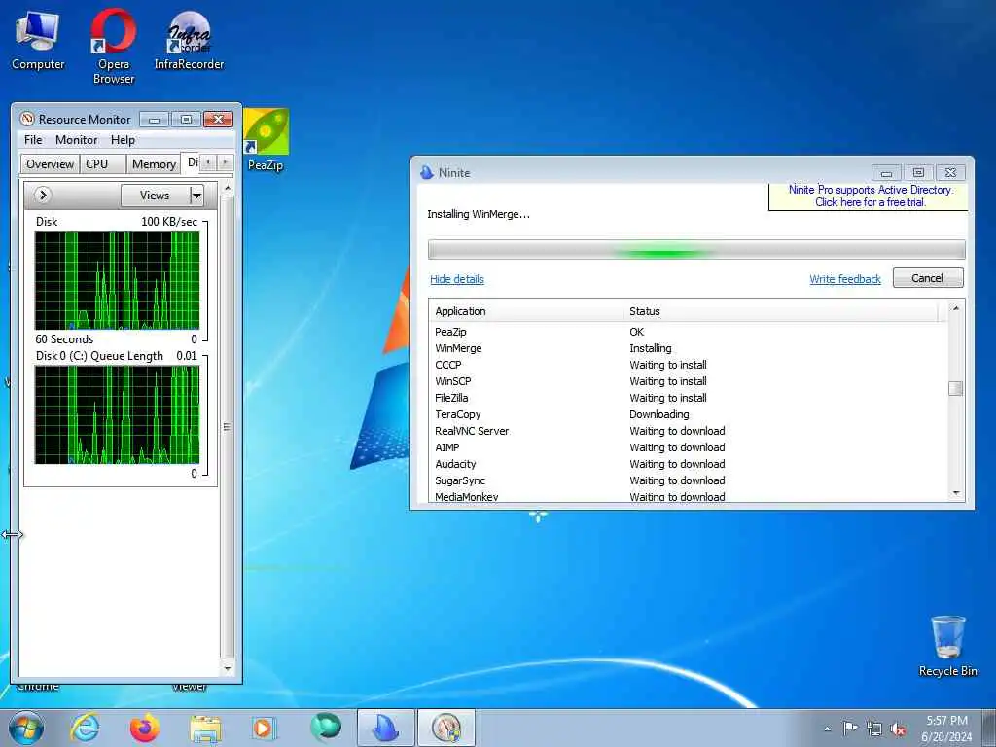
Task: Select the Audacity row
Action: (689, 464)
